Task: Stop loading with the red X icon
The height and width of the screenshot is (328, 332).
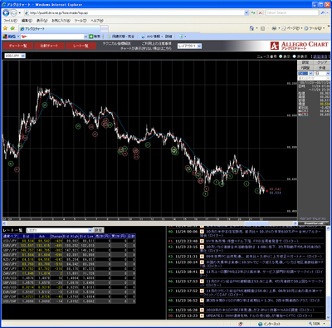Action: [x=261, y=12]
